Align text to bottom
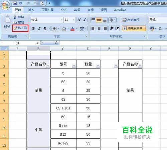The width and height of the screenshot is (167, 150). pyautogui.click(x=105, y=20)
